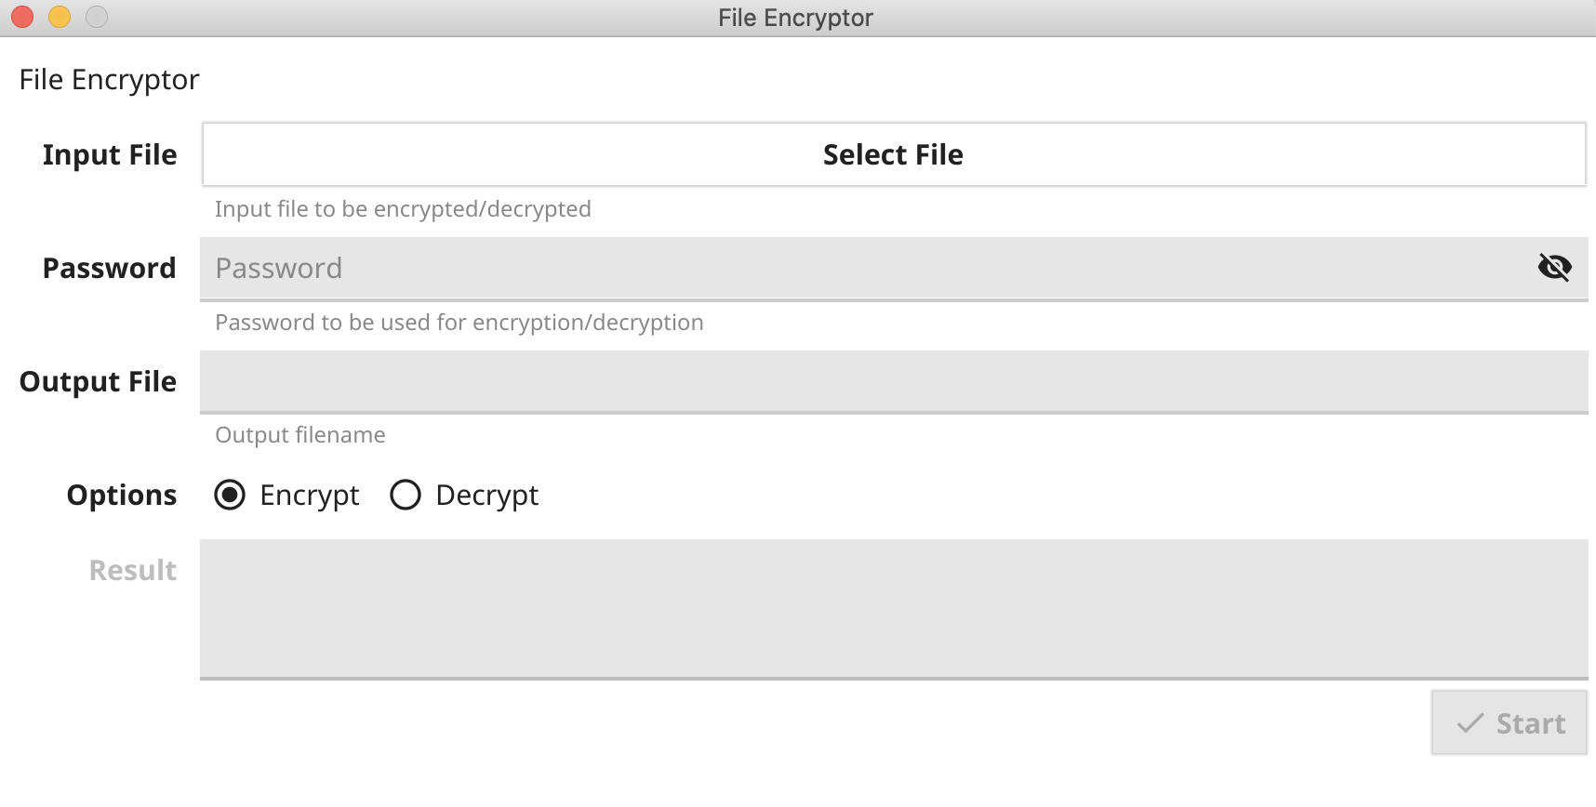Click the checkmark icon on the Start button
The height and width of the screenshot is (807, 1596).
[x=1472, y=722]
